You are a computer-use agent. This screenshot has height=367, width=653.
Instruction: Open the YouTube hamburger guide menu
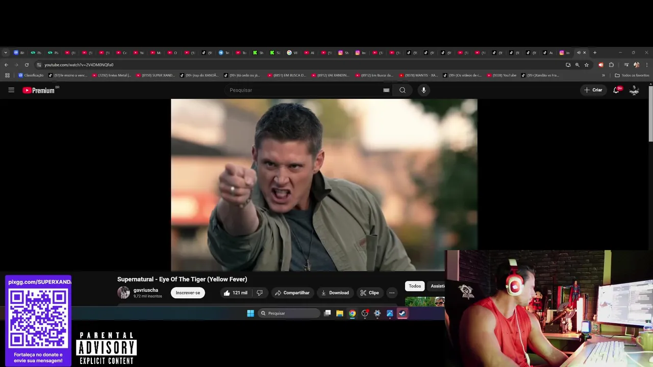point(11,90)
